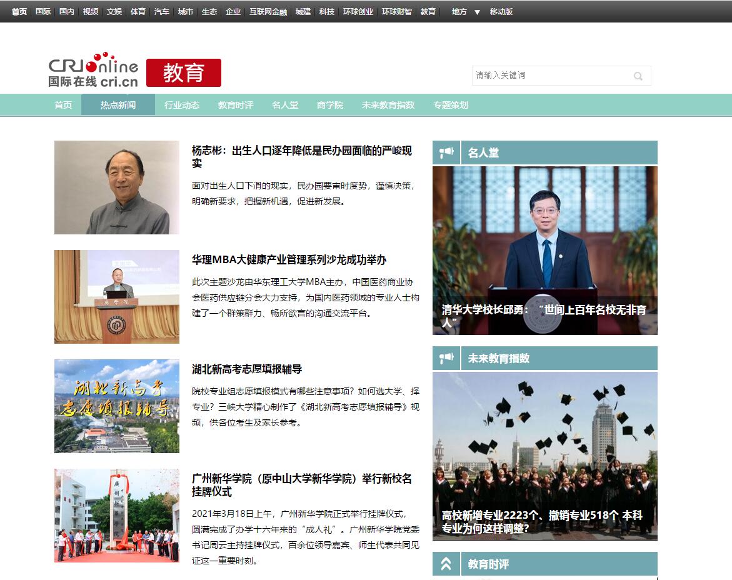
Task: Click the CRI Online 国际在线 logo
Action: [93, 71]
